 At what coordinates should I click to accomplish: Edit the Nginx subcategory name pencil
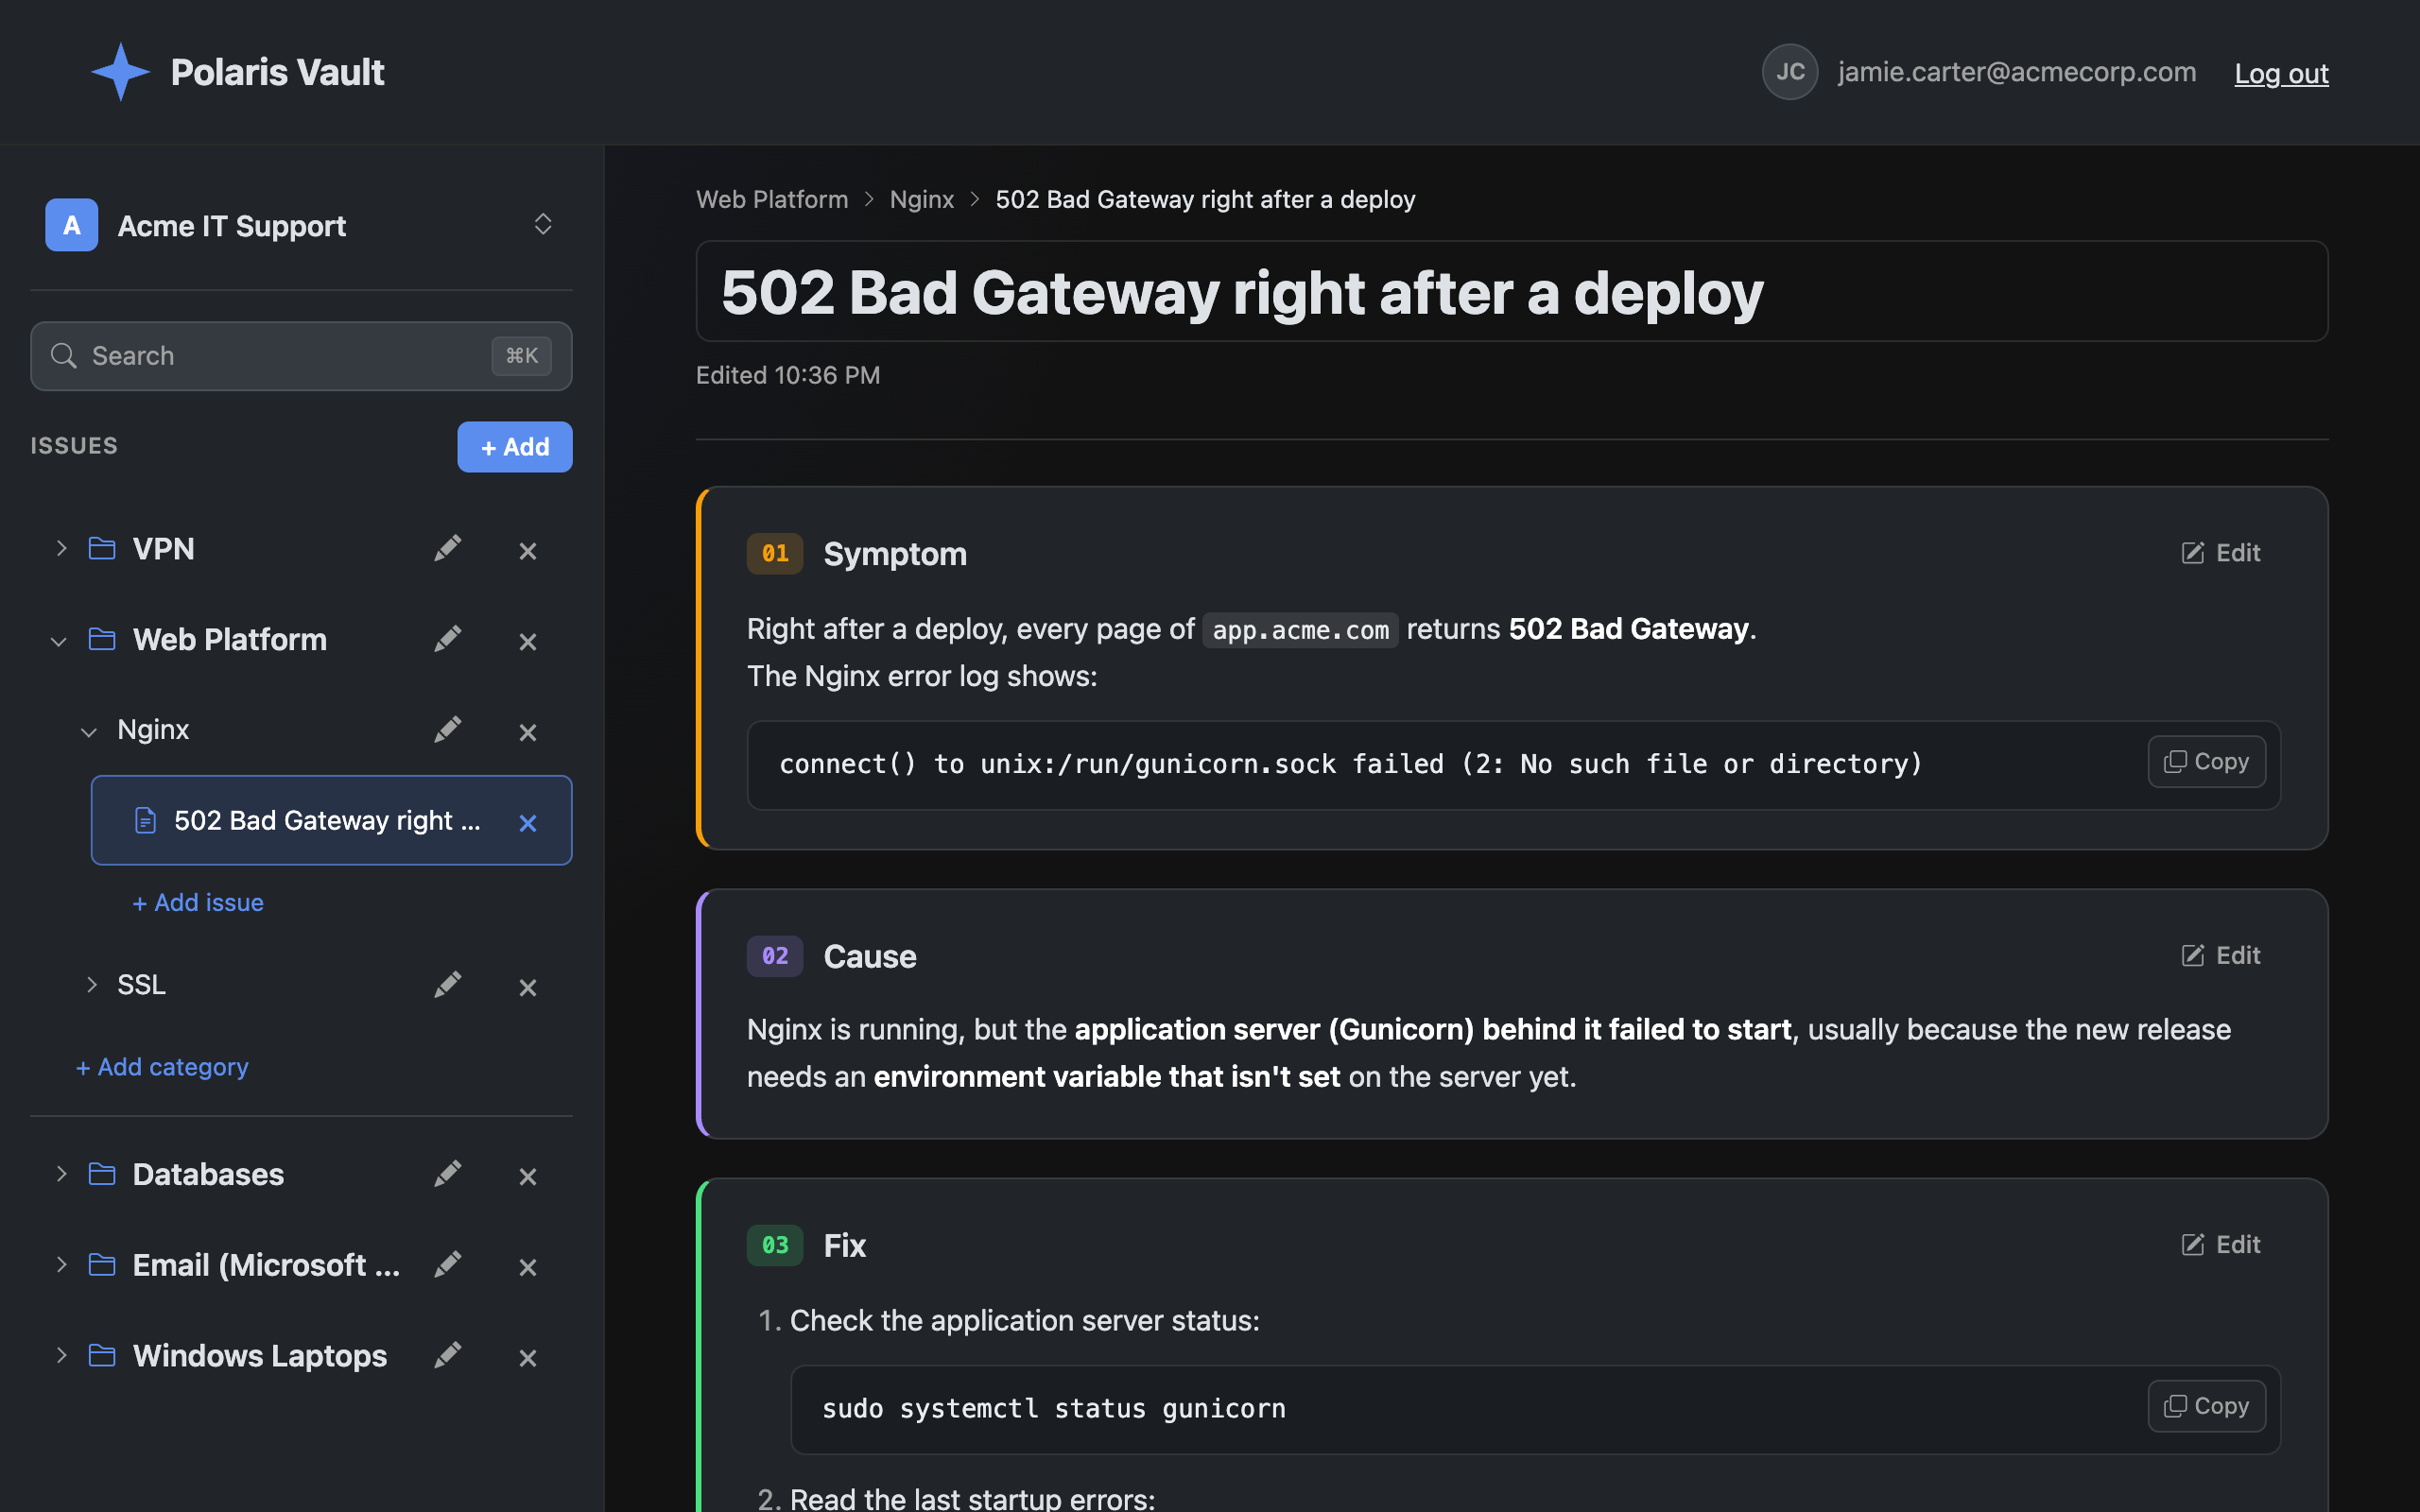(447, 730)
